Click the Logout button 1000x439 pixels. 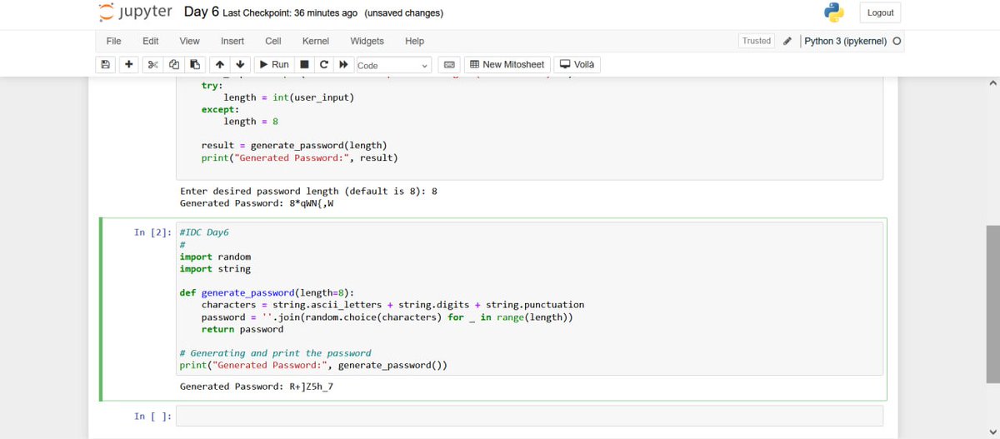880,12
